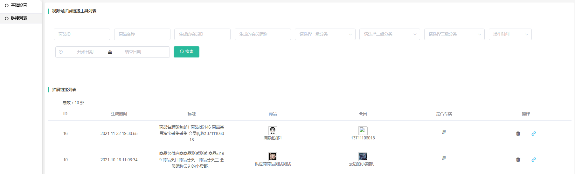Focus the 生成的会员昵称 input field

[x=263, y=34]
